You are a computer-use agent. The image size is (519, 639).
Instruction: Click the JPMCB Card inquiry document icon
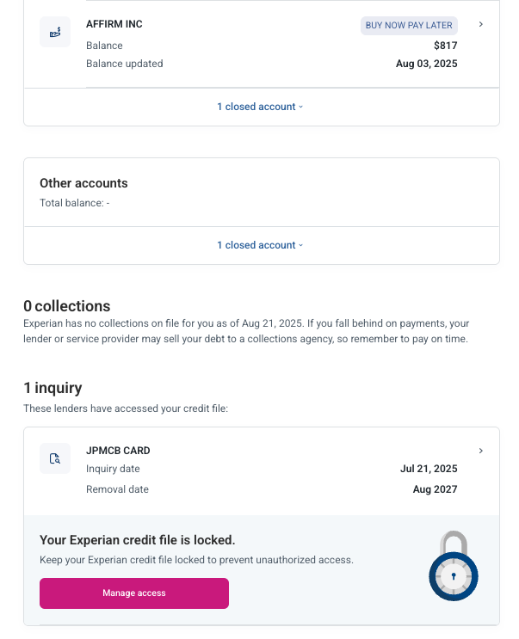point(55,458)
